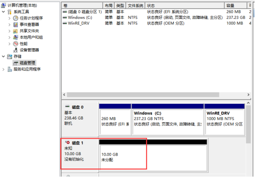Select the Windows (C:) volume row

(x=156, y=17)
